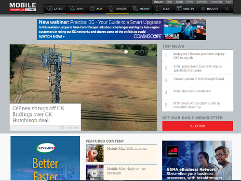Switch site language to Chinese

(x=170, y=2)
